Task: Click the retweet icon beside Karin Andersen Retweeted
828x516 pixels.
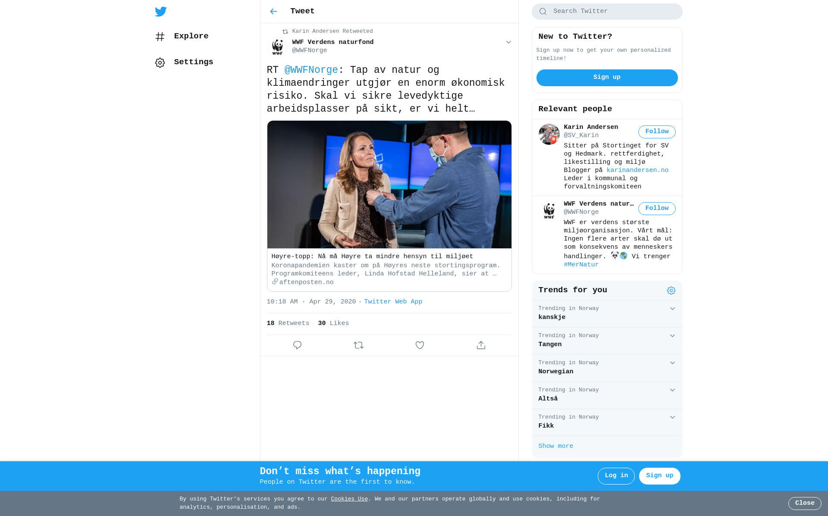Action: coord(285,31)
